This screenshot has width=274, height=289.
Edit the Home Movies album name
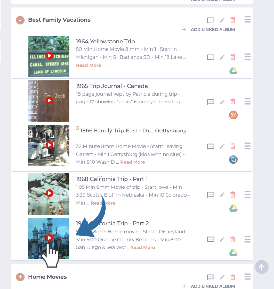222,277
